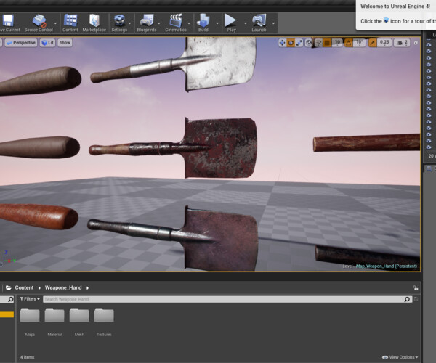Select the Scale transform tool

299,43
